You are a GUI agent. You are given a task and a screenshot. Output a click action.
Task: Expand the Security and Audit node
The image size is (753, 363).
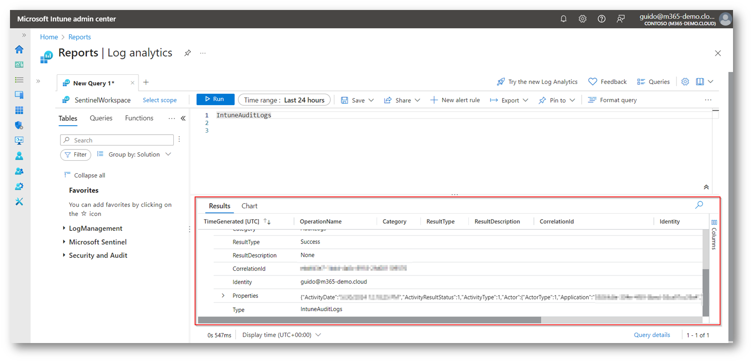(x=64, y=255)
